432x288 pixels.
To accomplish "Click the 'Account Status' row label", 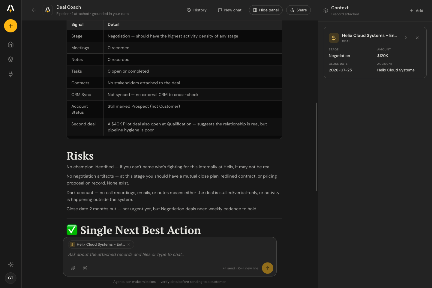I will coord(80,109).
